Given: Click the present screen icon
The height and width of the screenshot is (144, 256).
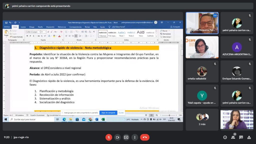Looking at the screenshot, I should pos(126,137).
